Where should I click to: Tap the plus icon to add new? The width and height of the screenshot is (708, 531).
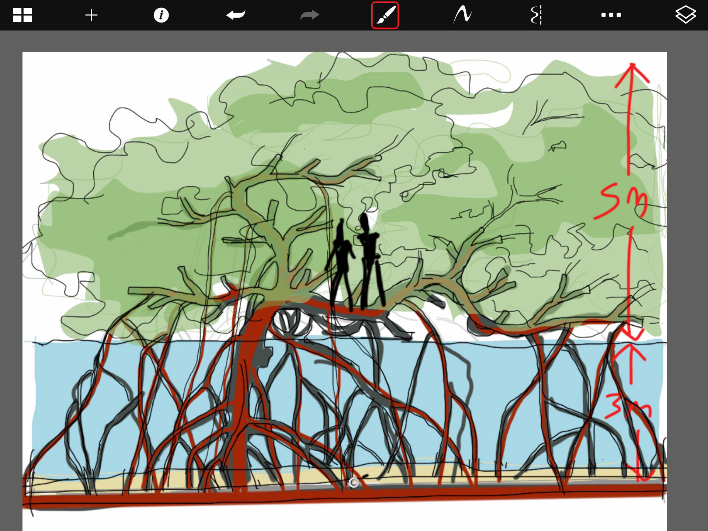tap(91, 15)
